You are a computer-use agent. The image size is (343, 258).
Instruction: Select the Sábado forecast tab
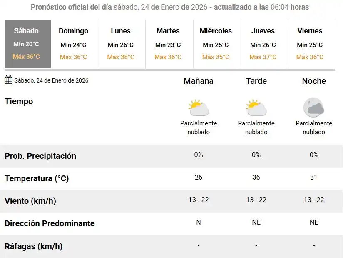tap(27, 44)
